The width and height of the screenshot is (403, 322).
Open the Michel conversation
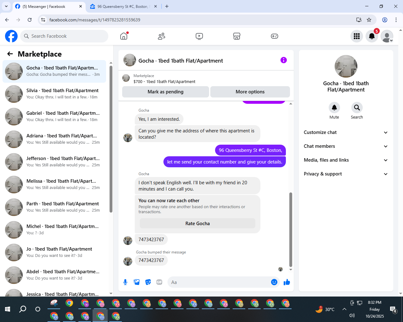pos(54,230)
